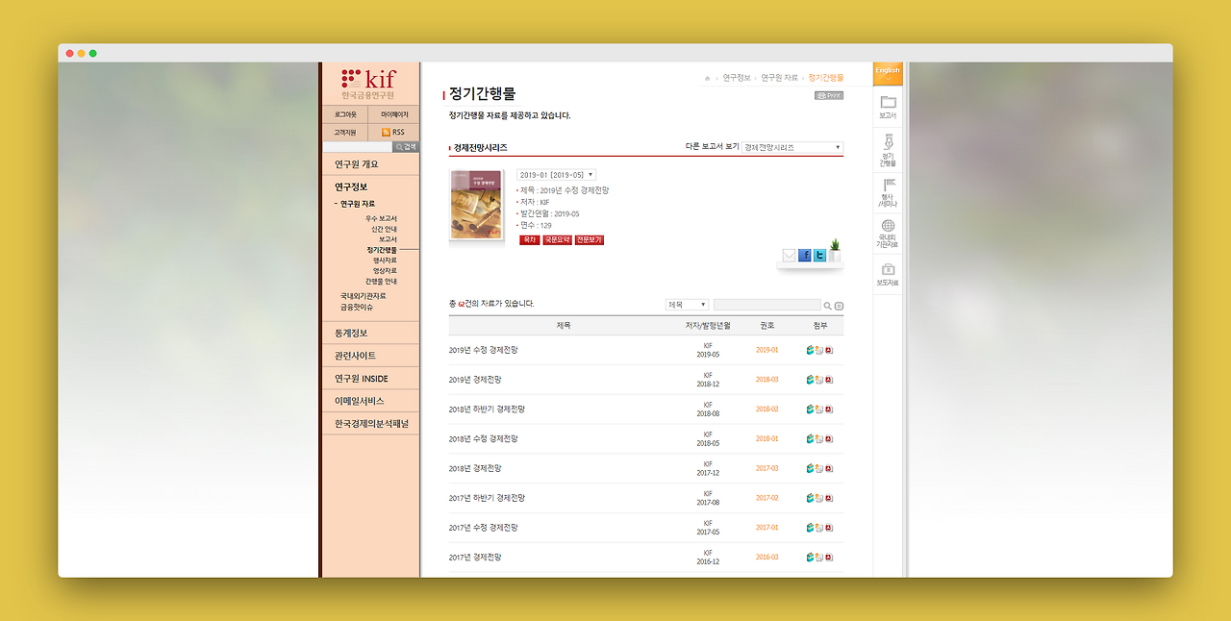Focus the list search text field

tap(767, 305)
